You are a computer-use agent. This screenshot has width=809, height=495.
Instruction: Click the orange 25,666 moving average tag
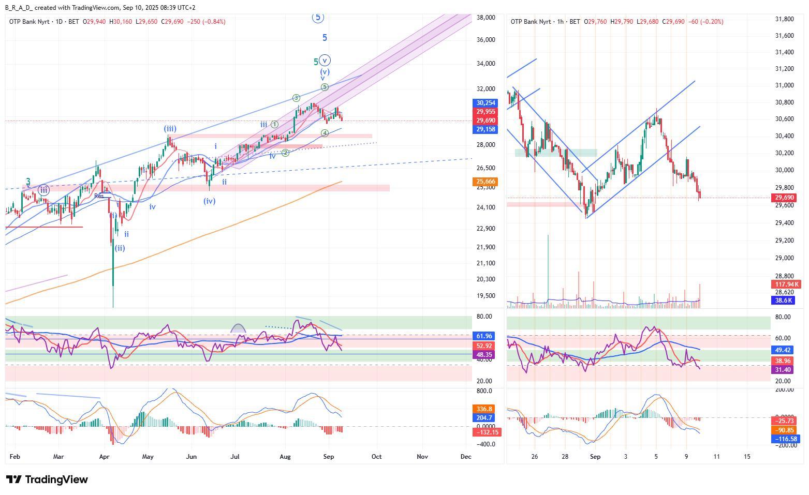pyautogui.click(x=486, y=182)
